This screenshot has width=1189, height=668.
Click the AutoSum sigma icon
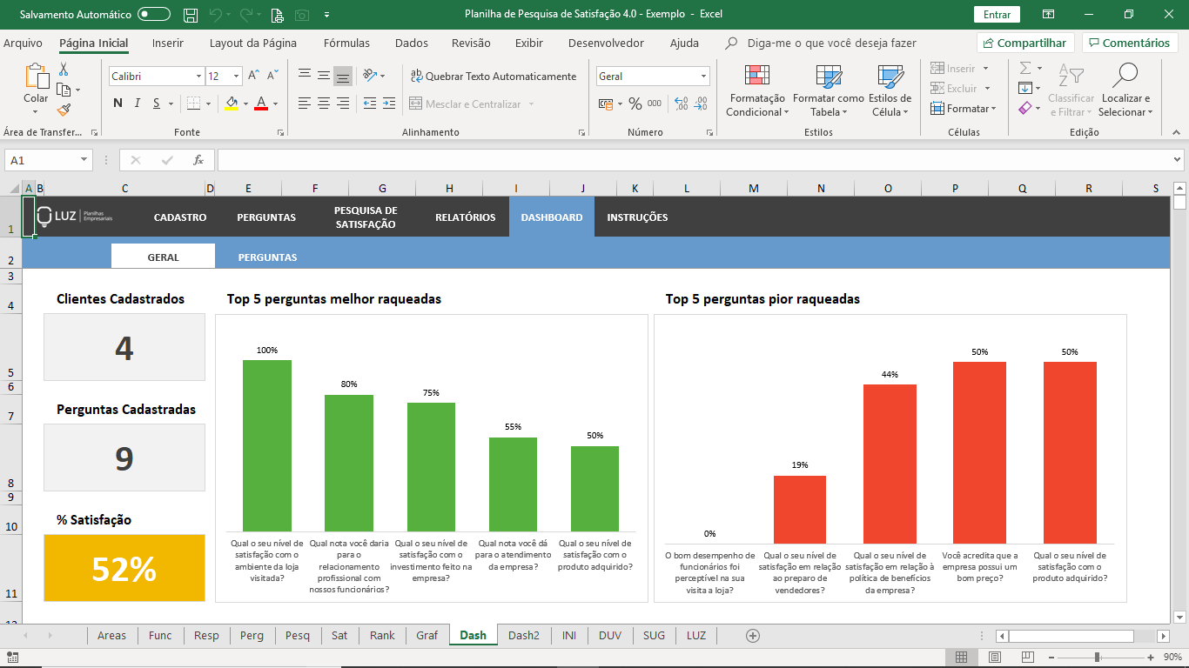click(1025, 68)
